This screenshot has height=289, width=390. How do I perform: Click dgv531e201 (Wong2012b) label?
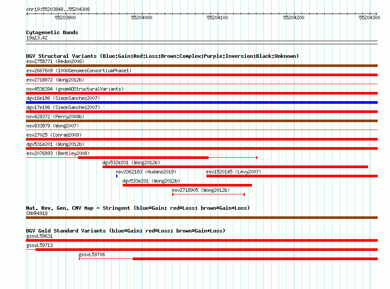pyautogui.click(x=55, y=144)
